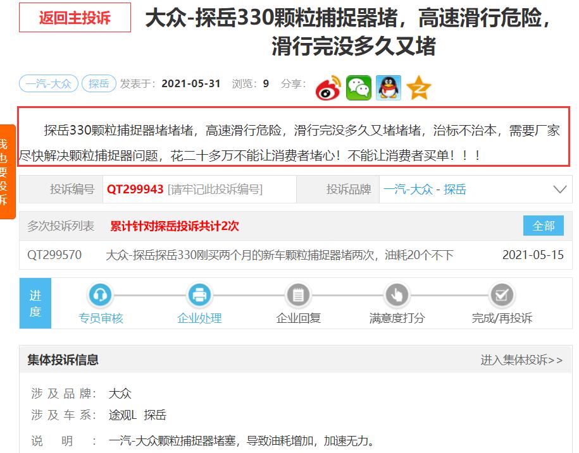Click the 多次投诉列表 label
This screenshot has width=579, height=453.
(x=61, y=226)
